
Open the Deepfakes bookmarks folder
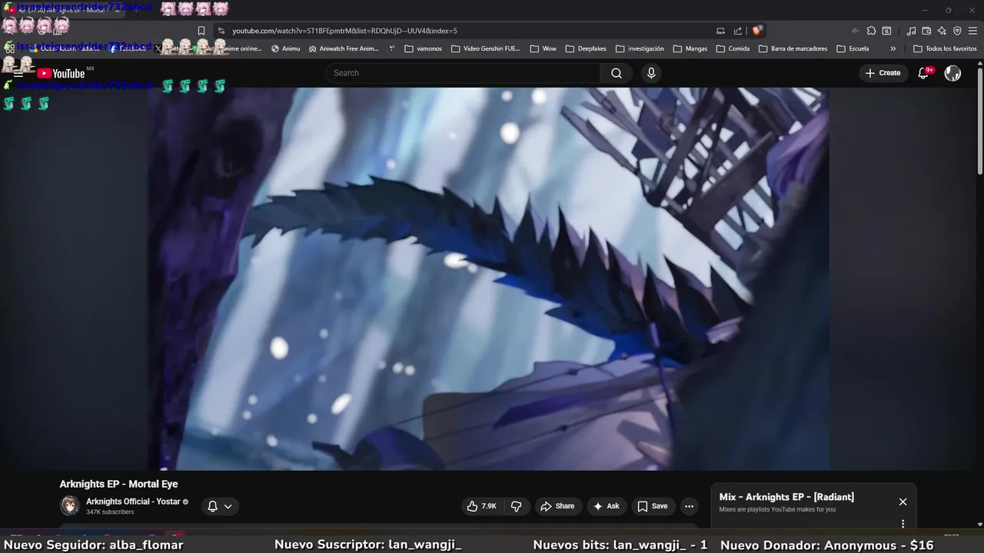click(x=586, y=48)
